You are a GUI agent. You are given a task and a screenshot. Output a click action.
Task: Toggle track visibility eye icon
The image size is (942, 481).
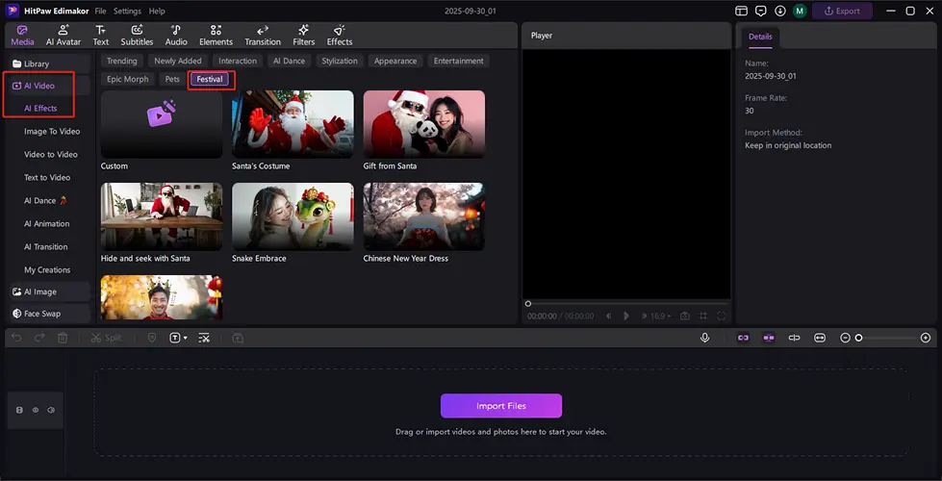pos(36,410)
